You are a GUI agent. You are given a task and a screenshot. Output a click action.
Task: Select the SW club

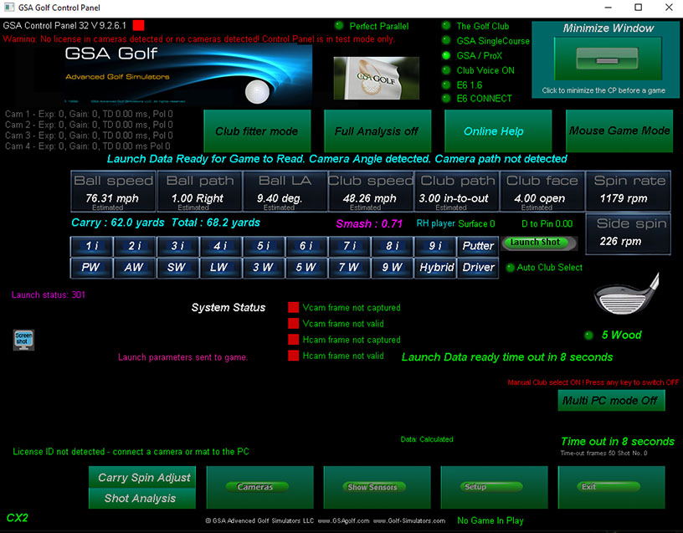(x=177, y=268)
